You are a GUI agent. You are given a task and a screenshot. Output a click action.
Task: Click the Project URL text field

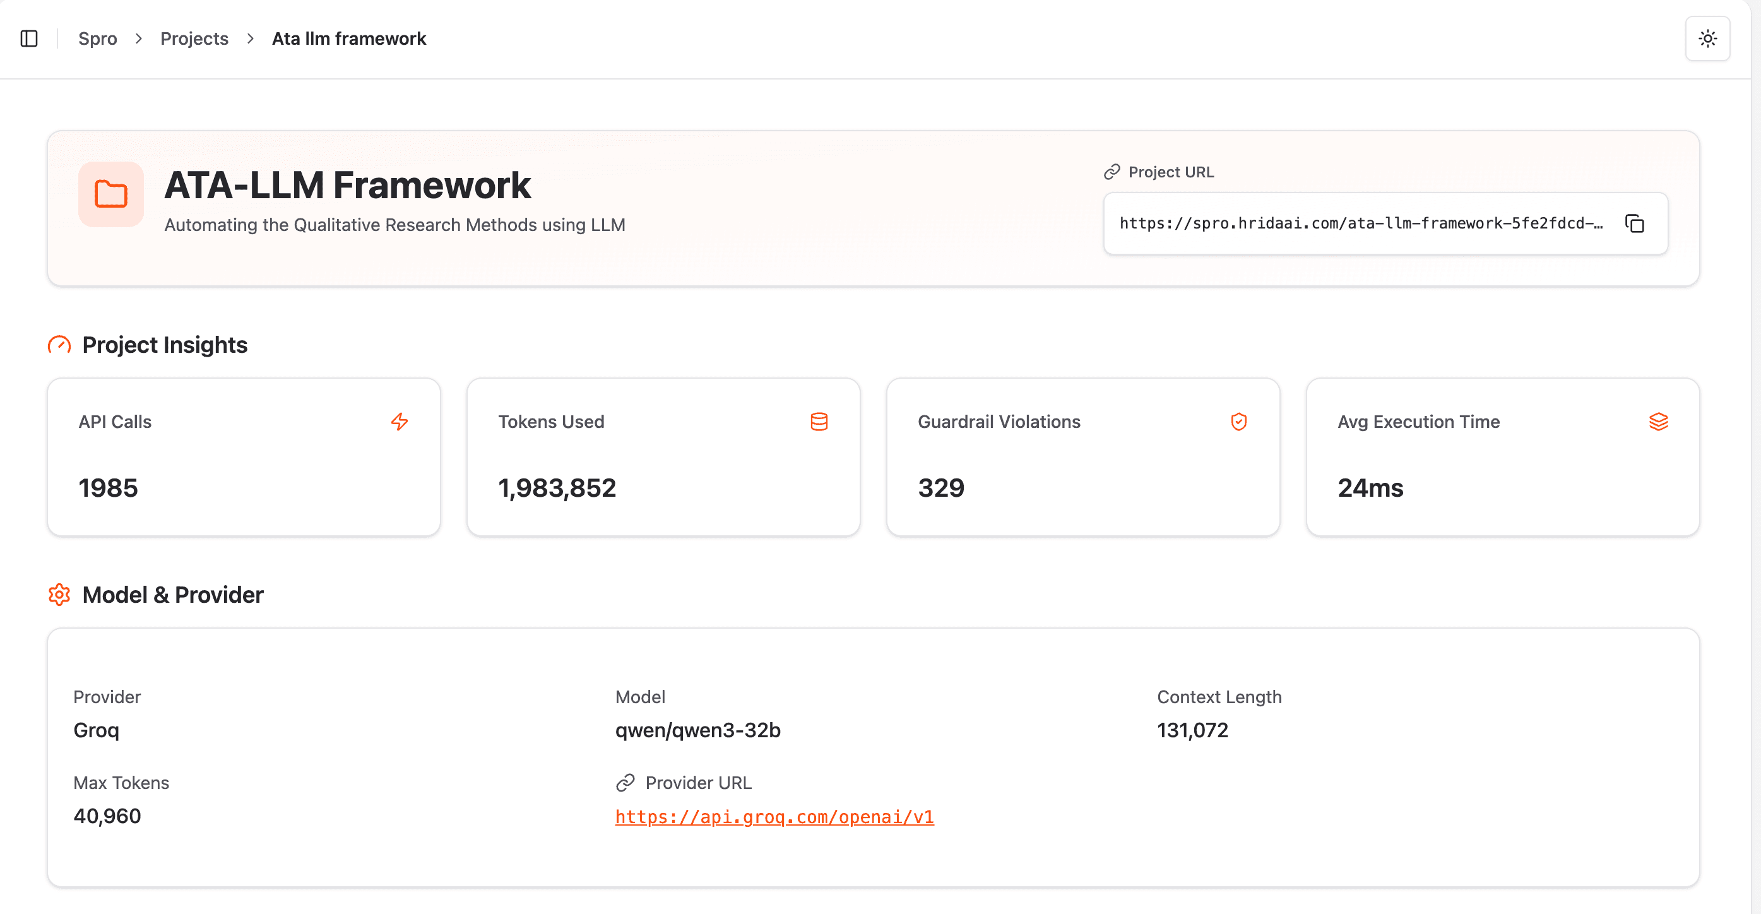pos(1360,223)
